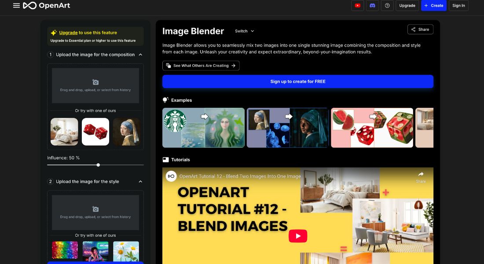The image size is (484, 264).
Task: Click the sparkle icon in upgrade banner
Action: [x=54, y=33]
